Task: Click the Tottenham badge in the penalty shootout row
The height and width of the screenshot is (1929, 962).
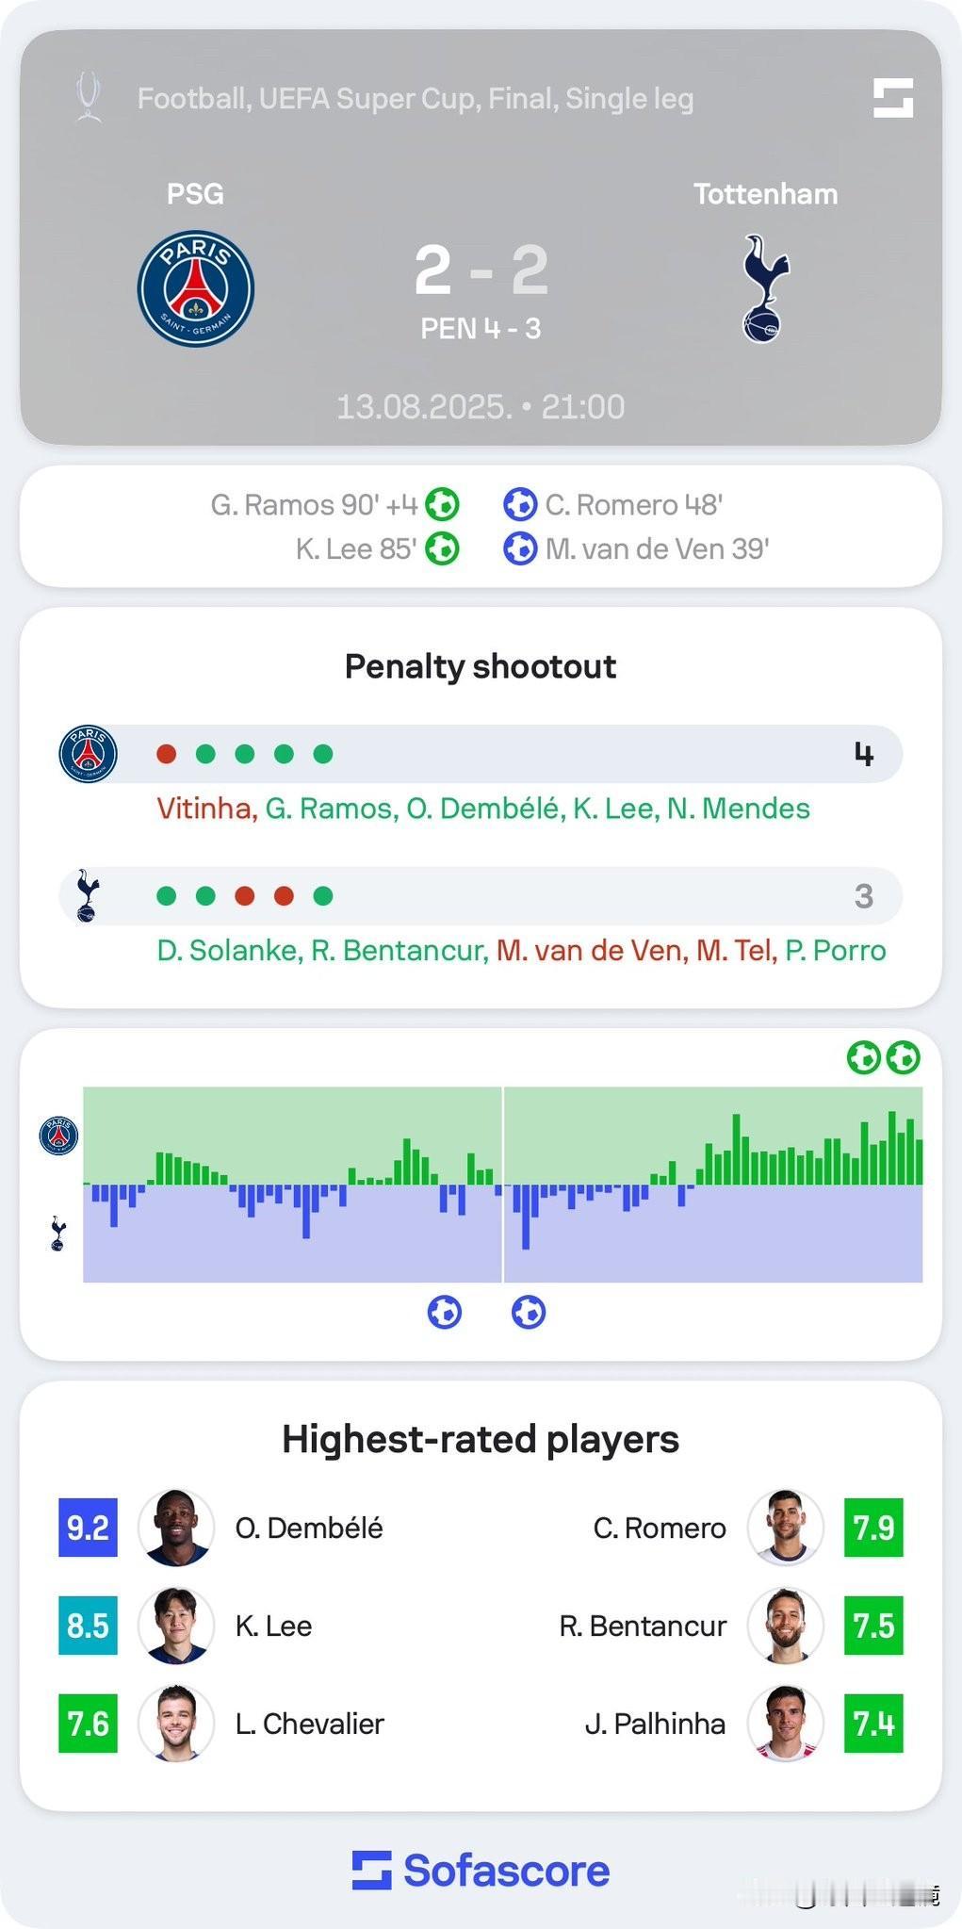Action: click(x=88, y=896)
